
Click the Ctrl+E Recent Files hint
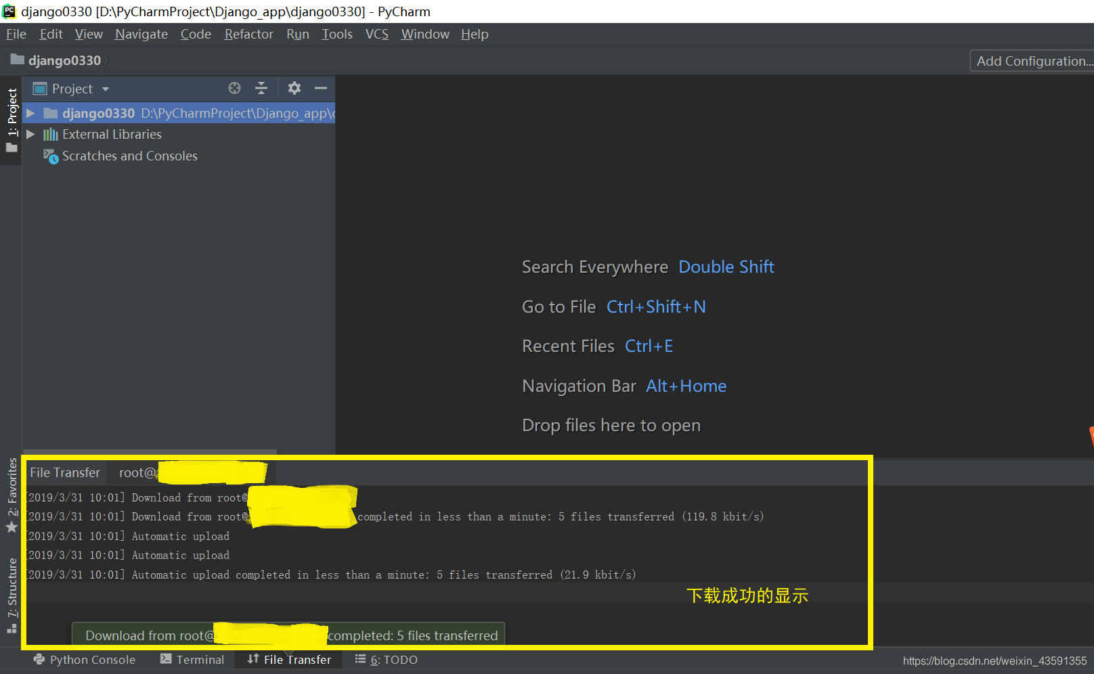click(649, 346)
